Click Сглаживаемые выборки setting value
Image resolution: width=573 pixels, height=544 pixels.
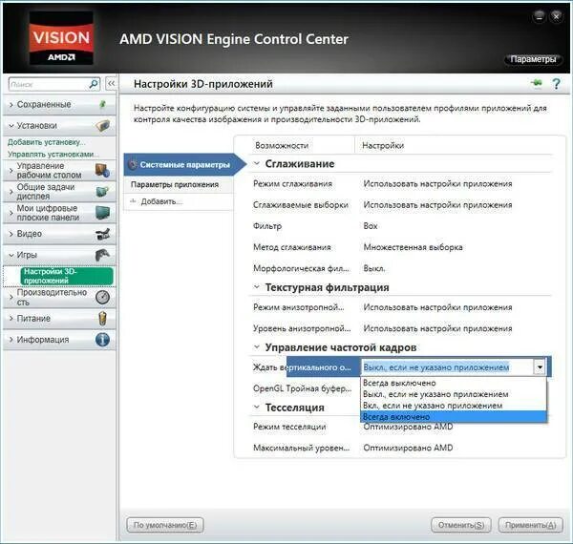(437, 205)
